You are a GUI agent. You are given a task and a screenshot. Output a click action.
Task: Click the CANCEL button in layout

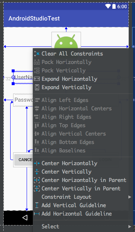pyautogui.click(x=23, y=160)
